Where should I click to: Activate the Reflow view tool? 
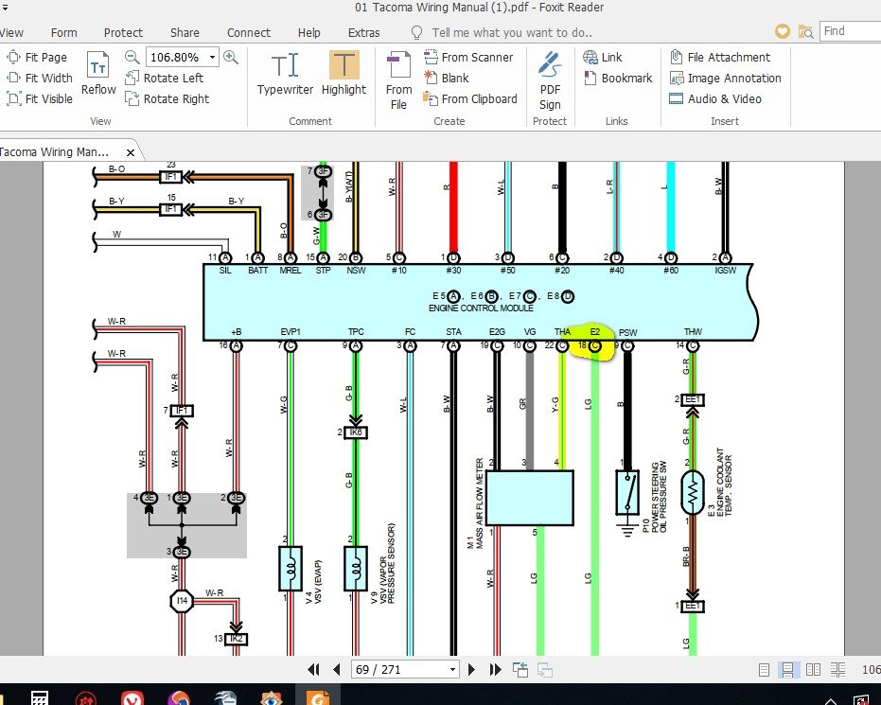click(x=98, y=73)
